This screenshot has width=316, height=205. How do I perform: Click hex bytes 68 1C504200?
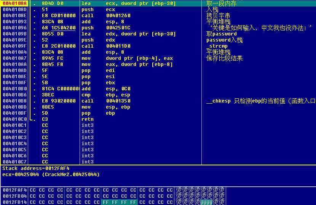pyautogui.click(x=59, y=28)
